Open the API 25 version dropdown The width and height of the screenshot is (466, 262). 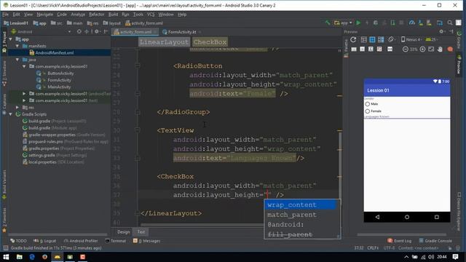point(432,39)
